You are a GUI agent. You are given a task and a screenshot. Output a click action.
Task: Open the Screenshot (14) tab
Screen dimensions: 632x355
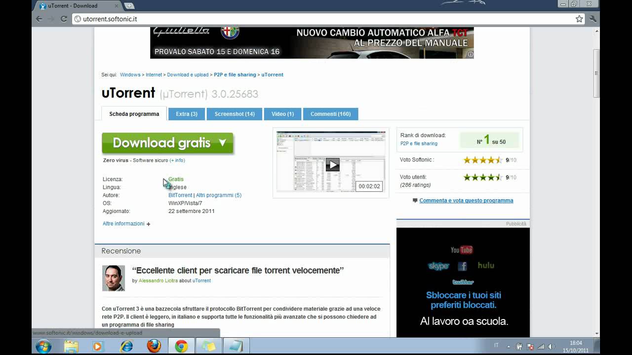pyautogui.click(x=235, y=114)
